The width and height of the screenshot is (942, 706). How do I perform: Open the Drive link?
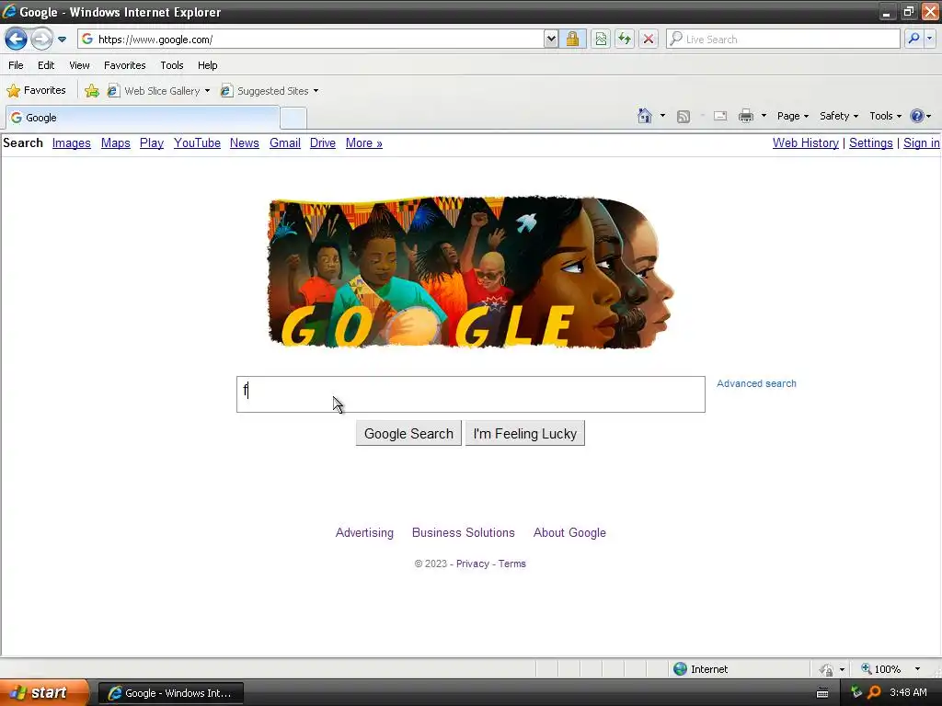[323, 142]
